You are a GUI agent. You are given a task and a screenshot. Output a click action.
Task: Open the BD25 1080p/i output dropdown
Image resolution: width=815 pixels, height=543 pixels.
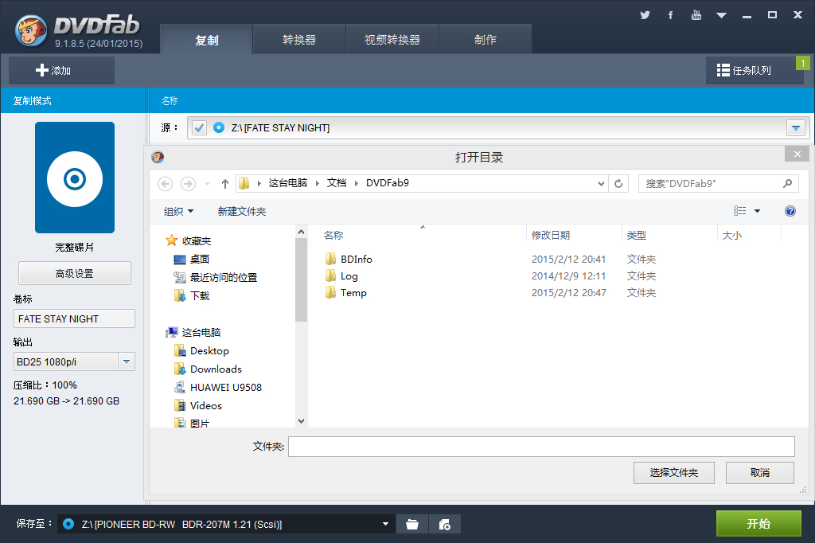pyautogui.click(x=127, y=362)
